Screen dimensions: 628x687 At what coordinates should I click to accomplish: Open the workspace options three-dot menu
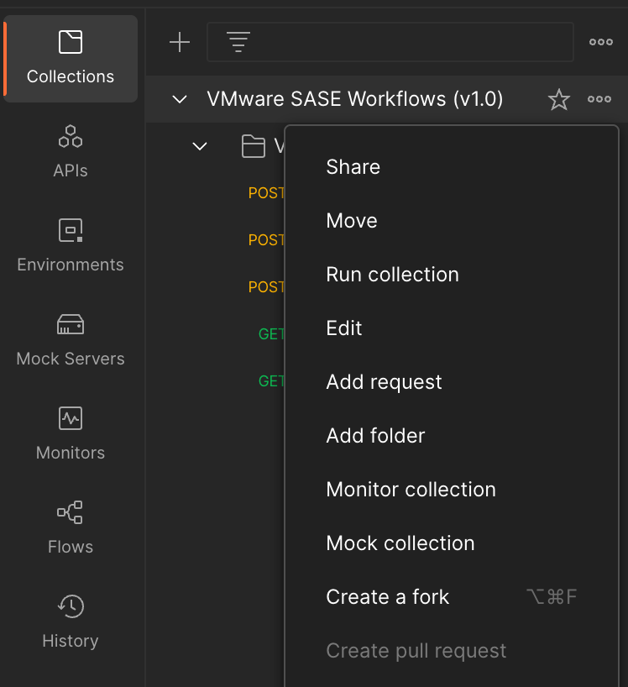[x=600, y=42]
